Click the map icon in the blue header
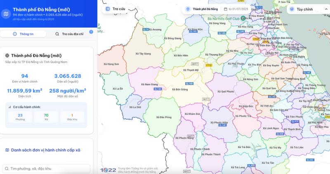330x174 pixels. pos(6,14)
